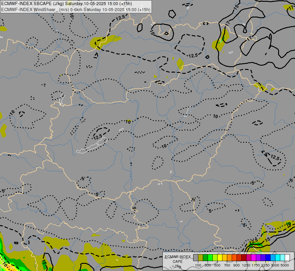
Task: Click the legend title 'ECMWF-INDEX'
Action: (x=177, y=257)
